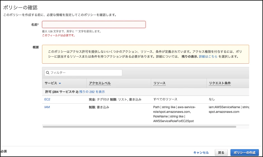Sort by サービス column arrow

pos(60,83)
